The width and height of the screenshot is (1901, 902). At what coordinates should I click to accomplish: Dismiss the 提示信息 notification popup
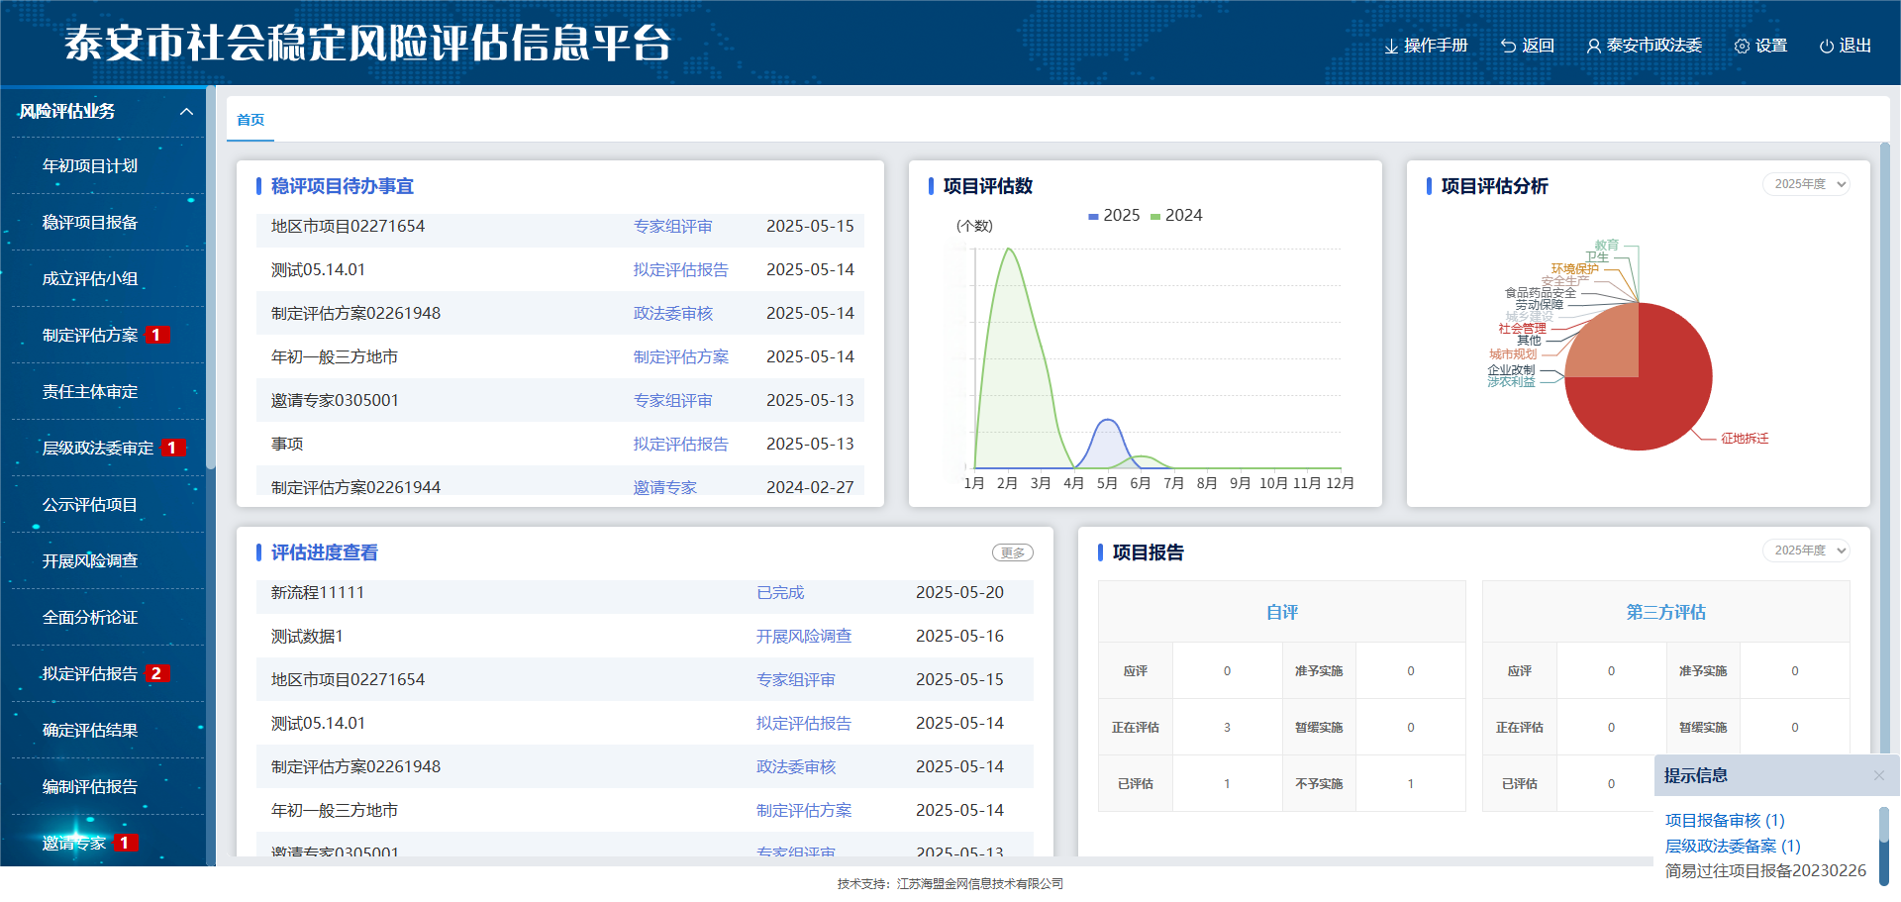pos(1879,775)
